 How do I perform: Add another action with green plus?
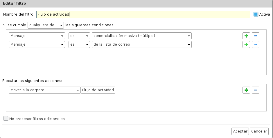coord(246,90)
